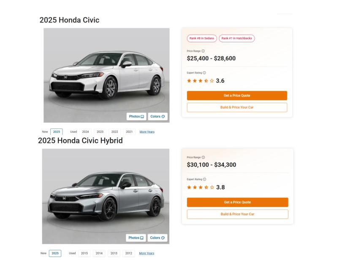Open Colors for the 2025 Honda Civic
The width and height of the screenshot is (345, 260).
(x=158, y=116)
